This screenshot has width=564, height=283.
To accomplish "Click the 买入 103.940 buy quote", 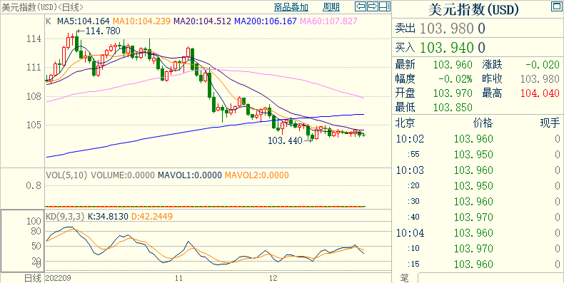I will pos(440,48).
